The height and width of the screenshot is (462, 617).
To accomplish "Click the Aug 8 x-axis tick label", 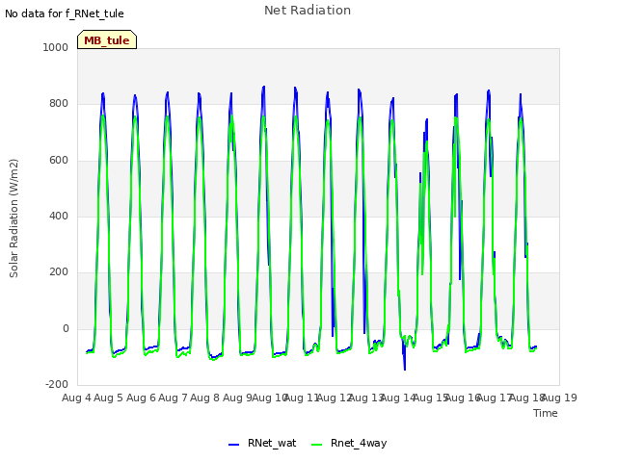I will [205, 398].
